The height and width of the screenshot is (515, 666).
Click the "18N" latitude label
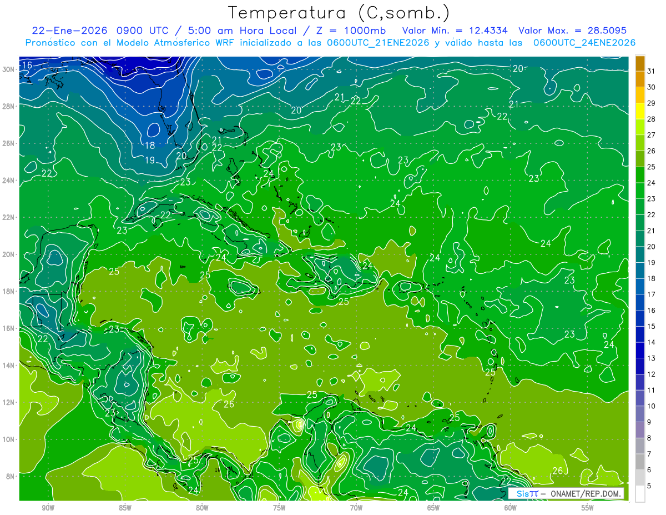pos(8,291)
